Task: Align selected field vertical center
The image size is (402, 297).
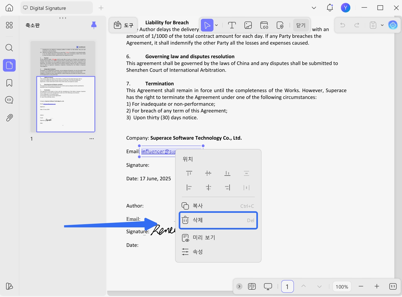Action: tap(208, 173)
